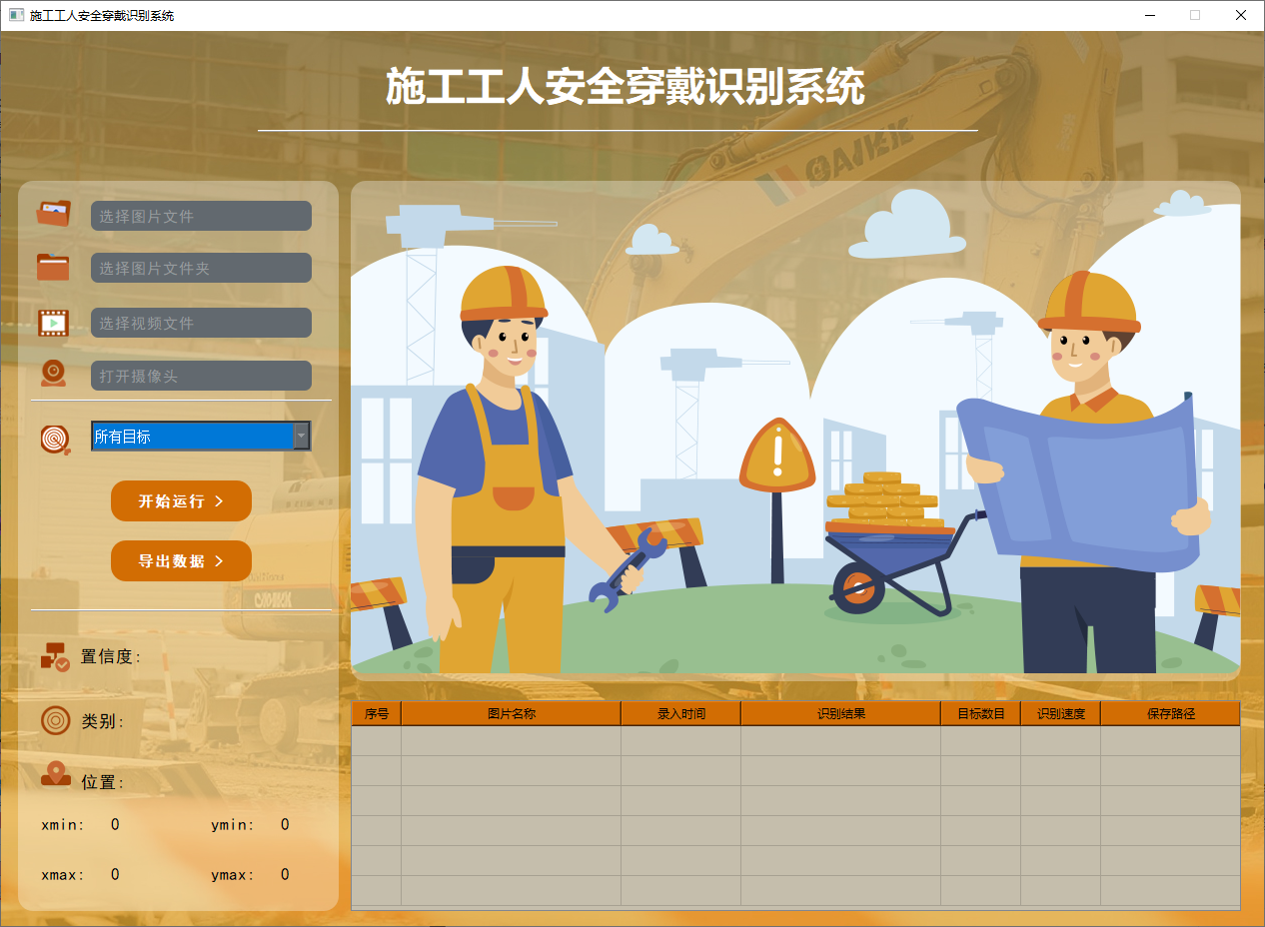This screenshot has width=1265, height=927.
Task: Select the 选择图片文件夹 input field
Action: tap(201, 268)
